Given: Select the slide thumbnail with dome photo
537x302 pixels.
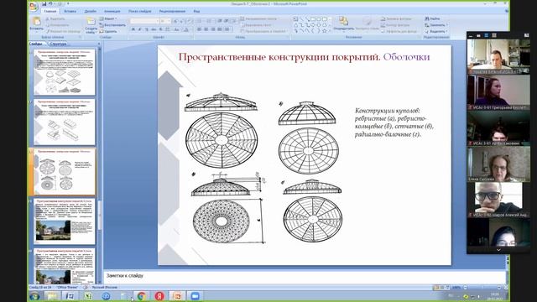Looking at the screenshot, I should pos(65,221).
